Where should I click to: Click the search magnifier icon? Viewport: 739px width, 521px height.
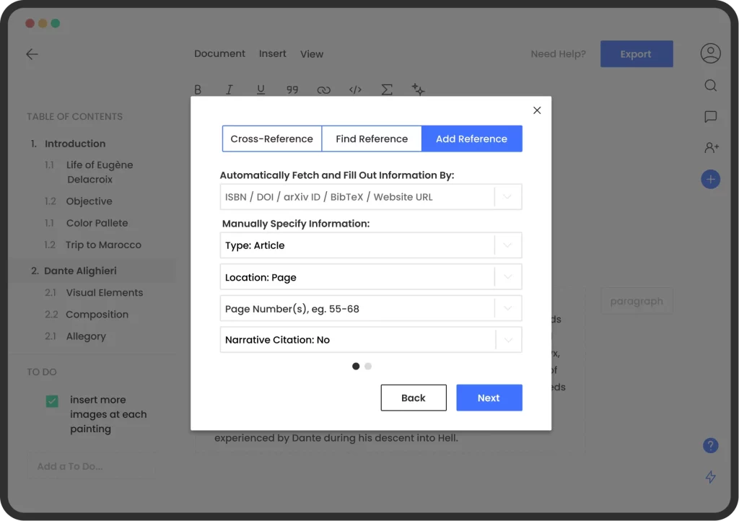tap(710, 86)
